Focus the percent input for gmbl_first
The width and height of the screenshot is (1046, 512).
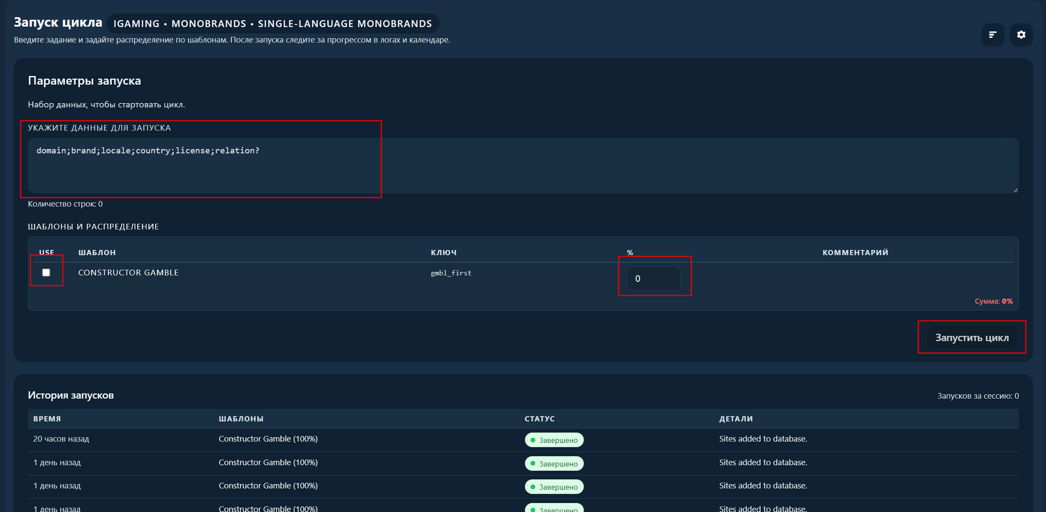click(x=653, y=278)
